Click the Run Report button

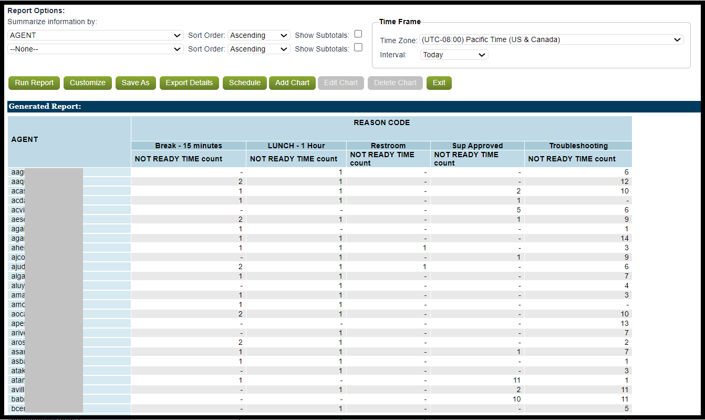[x=34, y=83]
